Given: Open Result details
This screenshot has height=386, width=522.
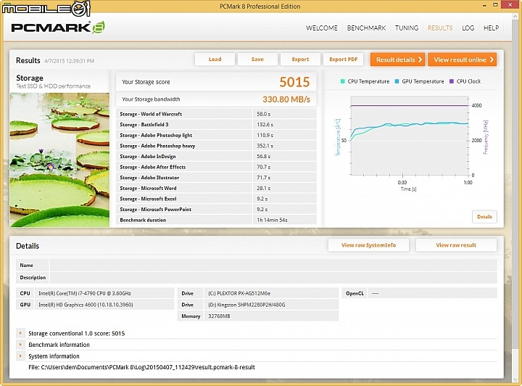Looking at the screenshot, I should 398,59.
